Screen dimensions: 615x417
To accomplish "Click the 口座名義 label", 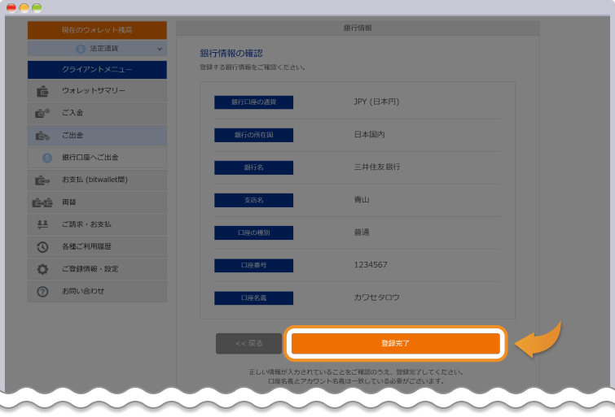I will click(x=254, y=298).
